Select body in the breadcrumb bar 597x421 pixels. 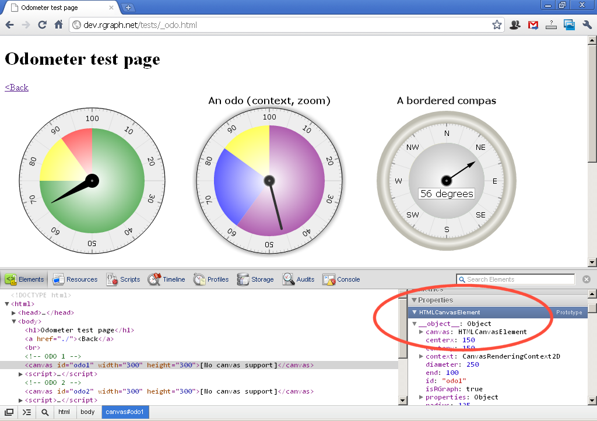[87, 412]
